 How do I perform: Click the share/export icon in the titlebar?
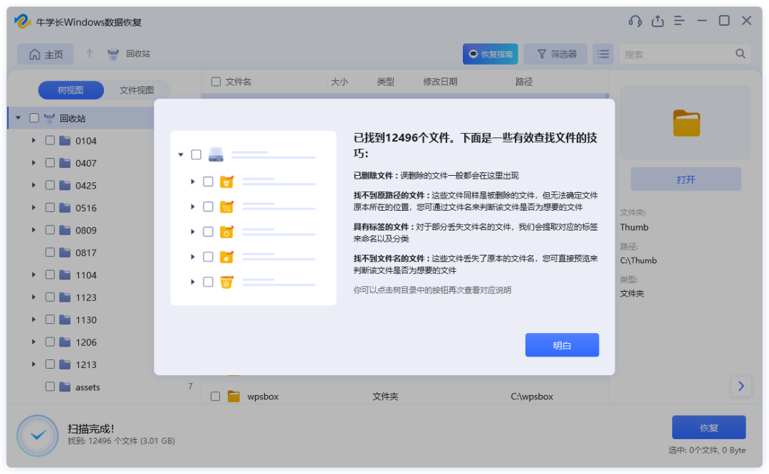pyautogui.click(x=657, y=21)
